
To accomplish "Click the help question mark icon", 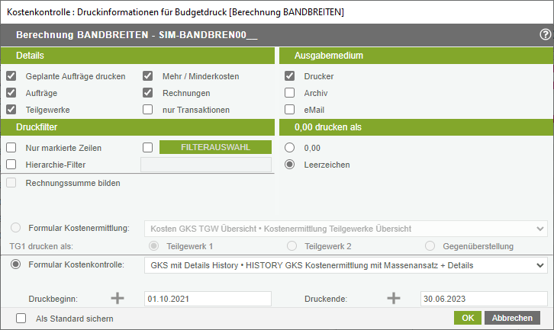I will point(545,34).
